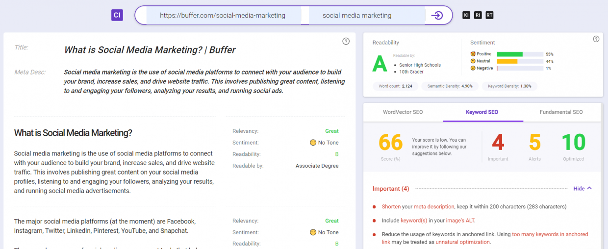Click the Positive sentiment emoji
Screen dimensions: 608x249
[473, 54]
